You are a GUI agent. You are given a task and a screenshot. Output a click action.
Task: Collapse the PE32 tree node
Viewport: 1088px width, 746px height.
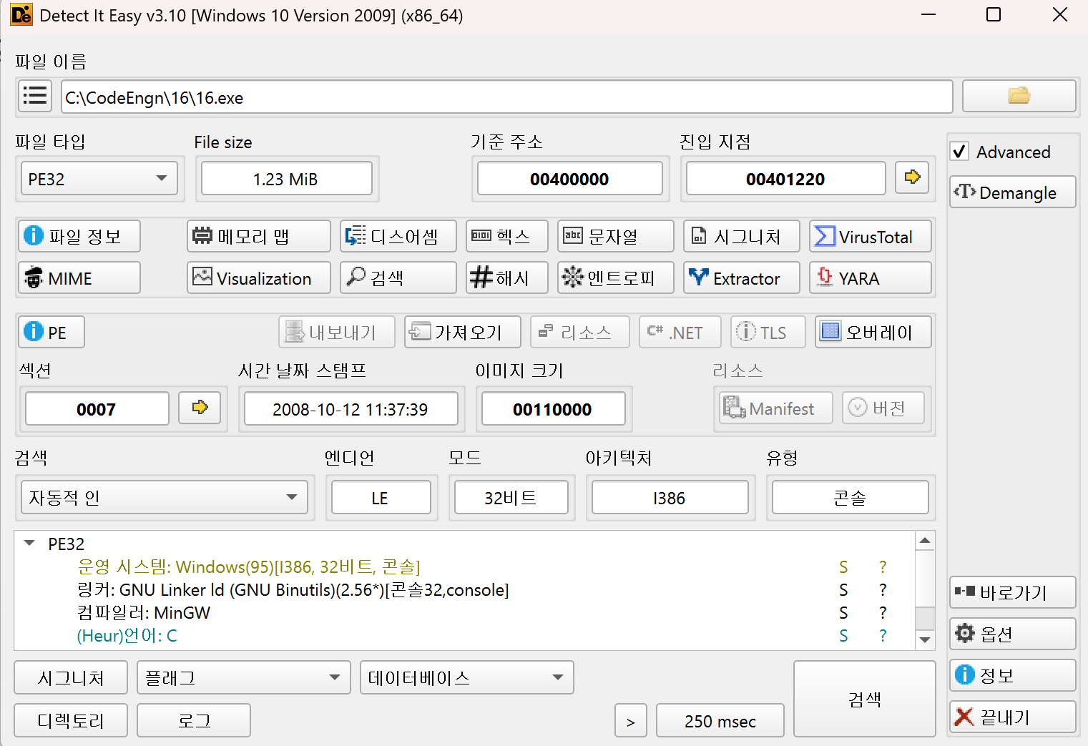coord(29,544)
